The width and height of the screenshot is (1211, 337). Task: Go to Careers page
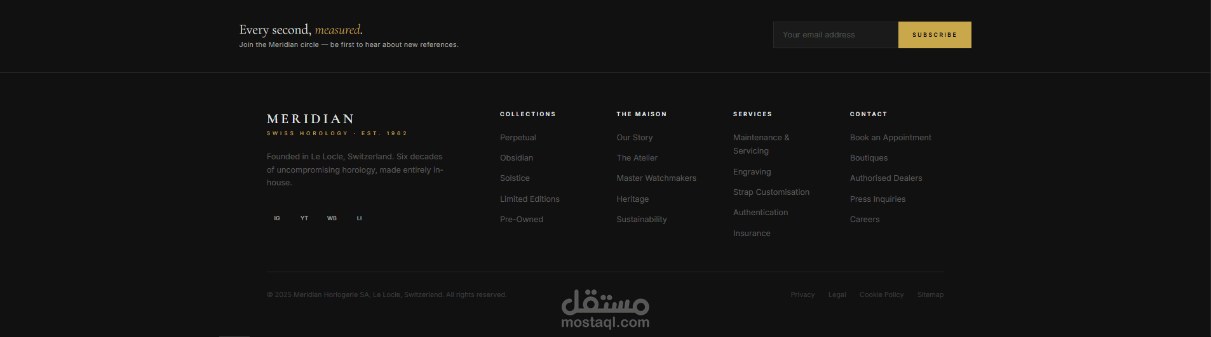click(x=865, y=220)
